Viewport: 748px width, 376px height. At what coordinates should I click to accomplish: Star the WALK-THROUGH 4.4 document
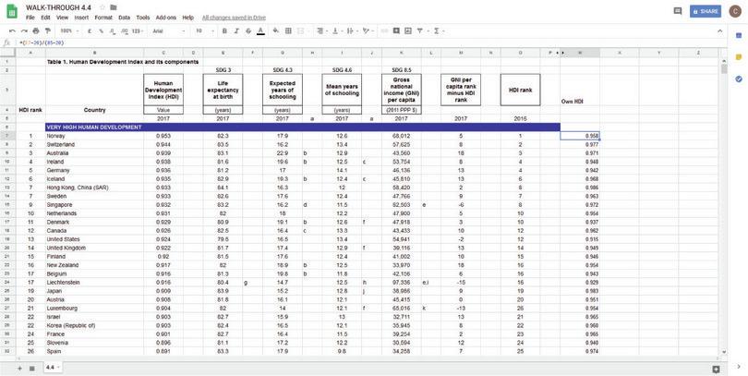pyautogui.click(x=103, y=7)
